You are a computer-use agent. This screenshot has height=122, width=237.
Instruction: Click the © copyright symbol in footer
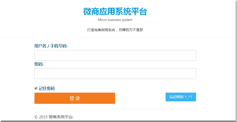pyautogui.click(x=36, y=117)
